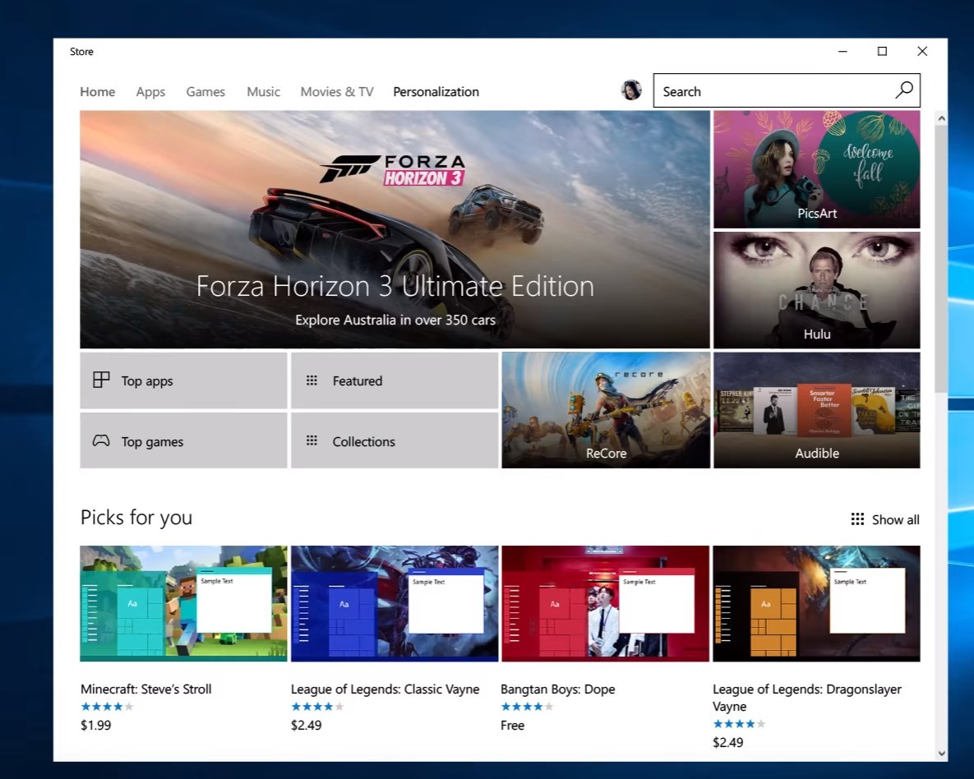
Task: Open the Hulu featured tile
Action: pos(816,290)
